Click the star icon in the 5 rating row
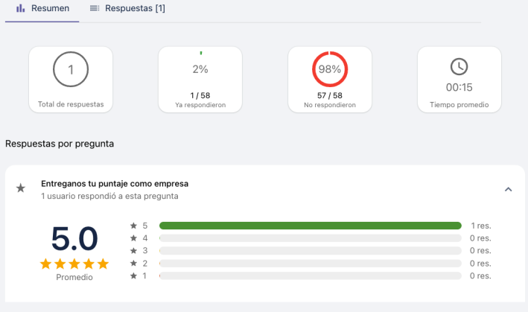This screenshot has width=528, height=312. 133,226
